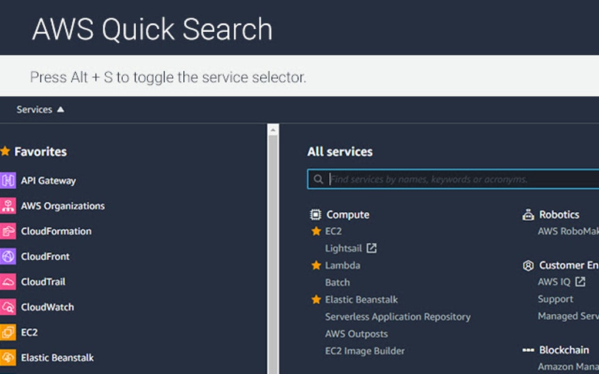
Task: Click the AWS Organizations icon in Favorites
Action: pos(8,206)
